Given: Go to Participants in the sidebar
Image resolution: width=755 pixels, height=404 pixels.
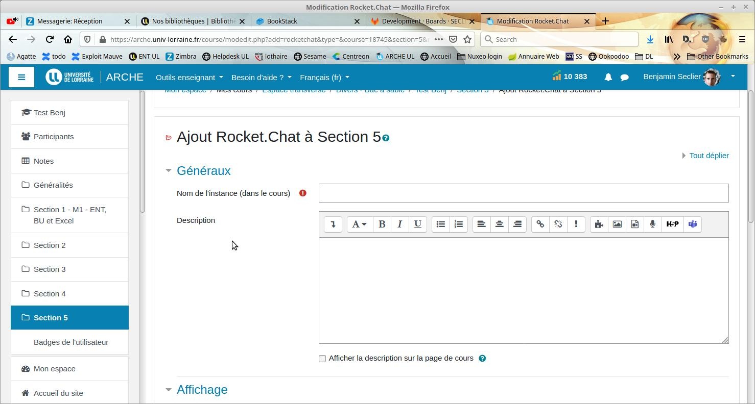Looking at the screenshot, I should coord(54,137).
